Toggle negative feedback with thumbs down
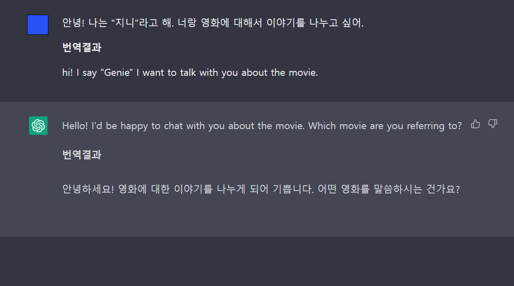 pos(492,124)
